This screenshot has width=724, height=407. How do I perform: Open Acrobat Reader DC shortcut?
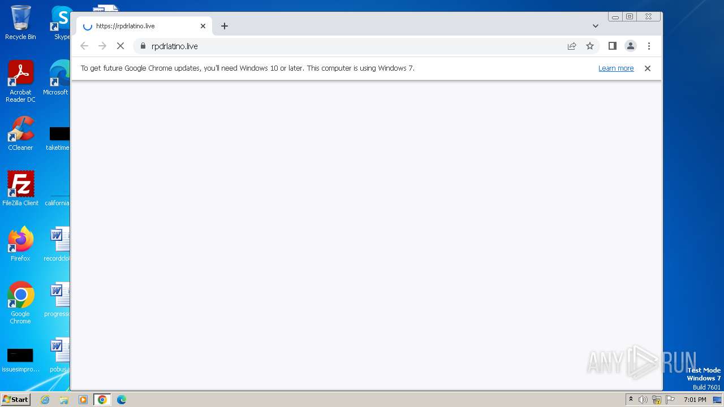click(20, 81)
